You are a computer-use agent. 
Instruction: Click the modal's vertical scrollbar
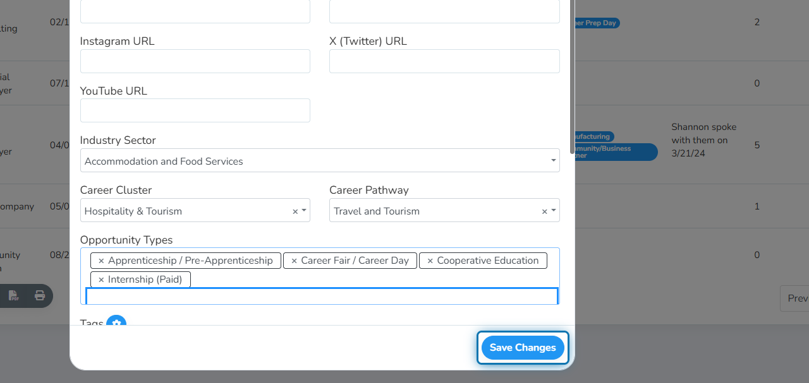tap(573, 76)
